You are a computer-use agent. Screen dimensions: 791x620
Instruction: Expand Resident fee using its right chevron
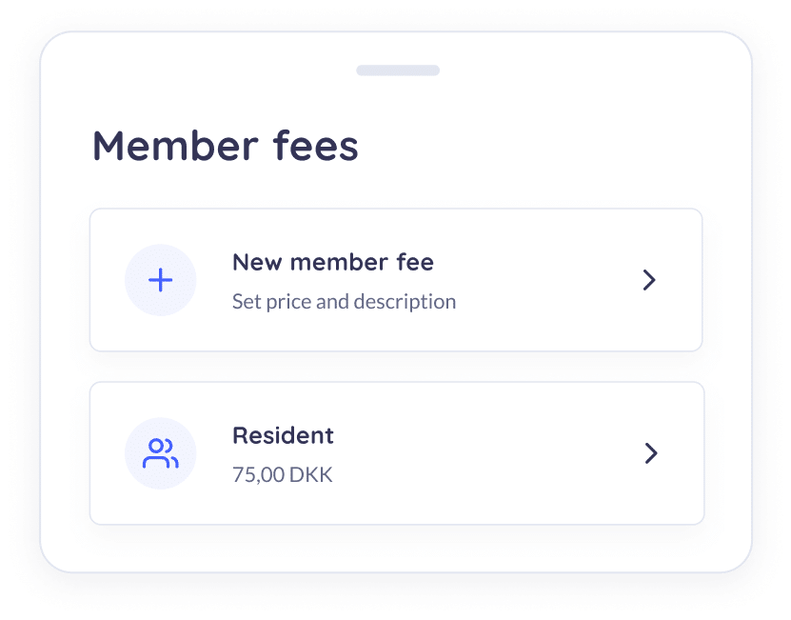coord(651,453)
